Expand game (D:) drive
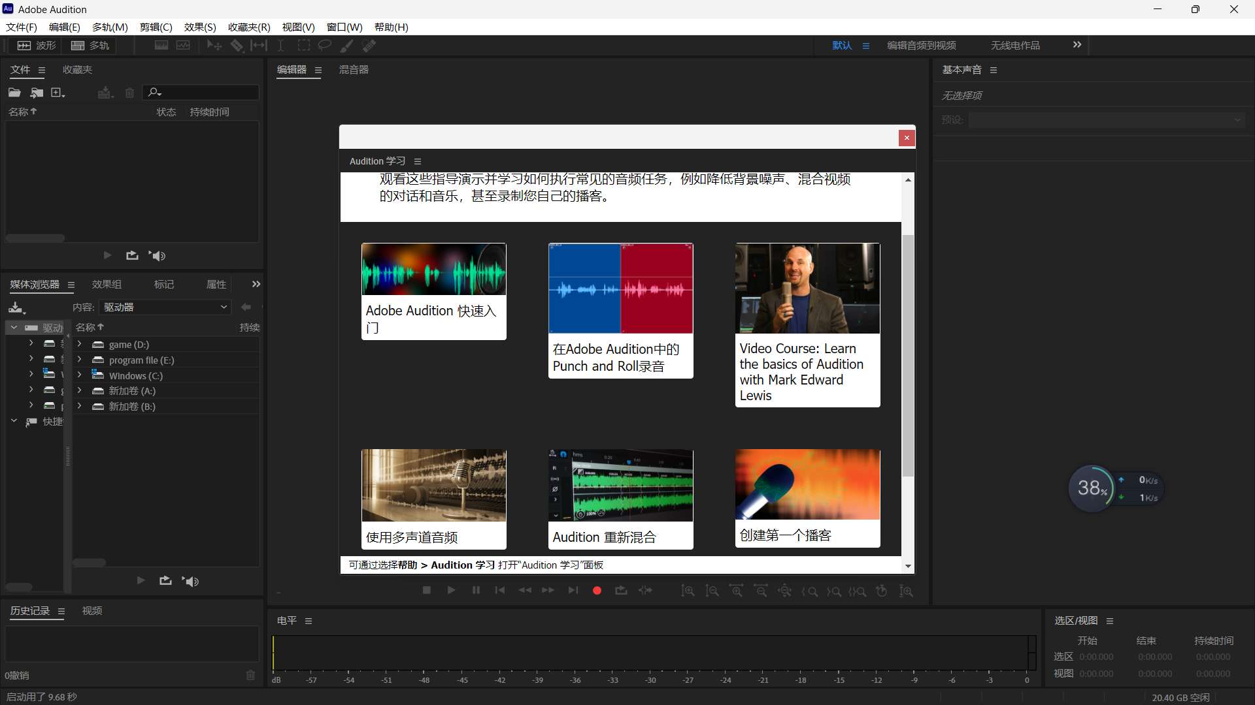The width and height of the screenshot is (1255, 705). [x=79, y=343]
